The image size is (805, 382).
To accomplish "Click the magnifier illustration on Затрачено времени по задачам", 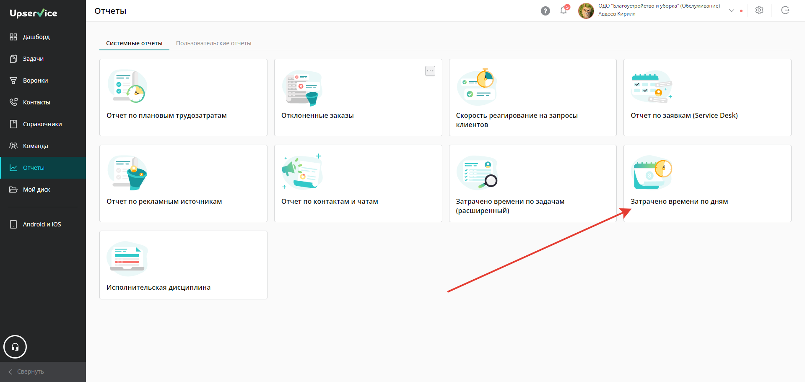I will coord(477,173).
